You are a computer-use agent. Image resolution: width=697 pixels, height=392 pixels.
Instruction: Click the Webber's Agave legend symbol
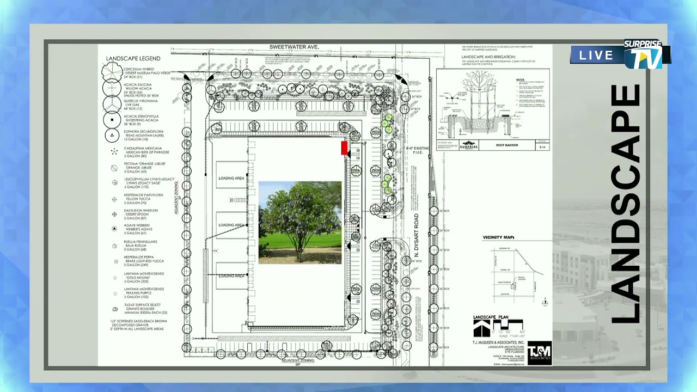(114, 230)
